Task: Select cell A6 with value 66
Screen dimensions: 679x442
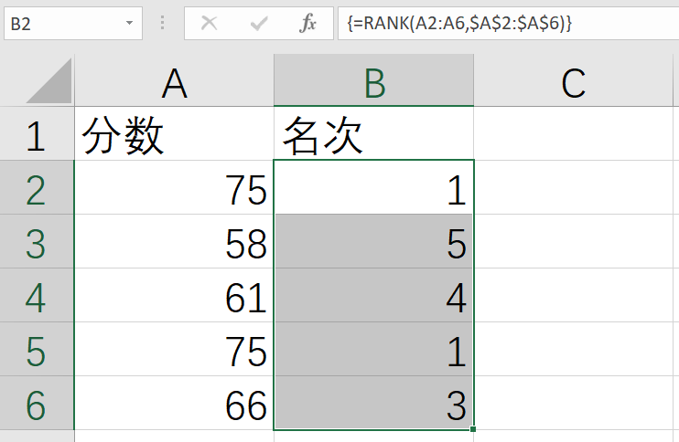Action: pos(174,404)
